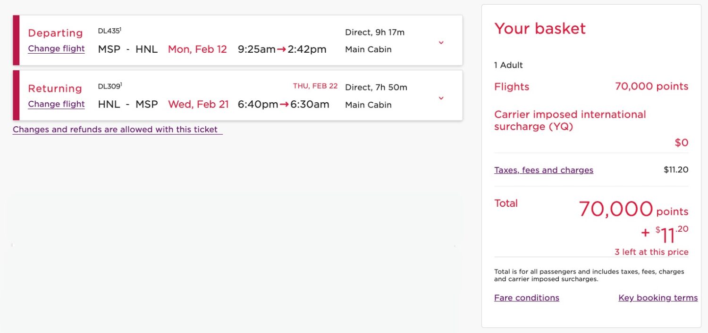Open the Key booking terms
708x333 pixels.
click(657, 297)
